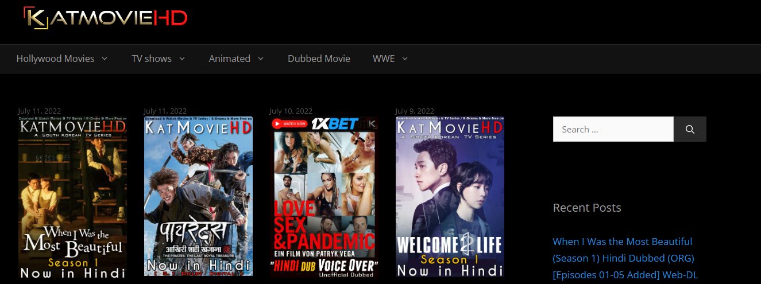Click the July 10, 2022 post date
Screen dimensions: 761x284
(291, 111)
